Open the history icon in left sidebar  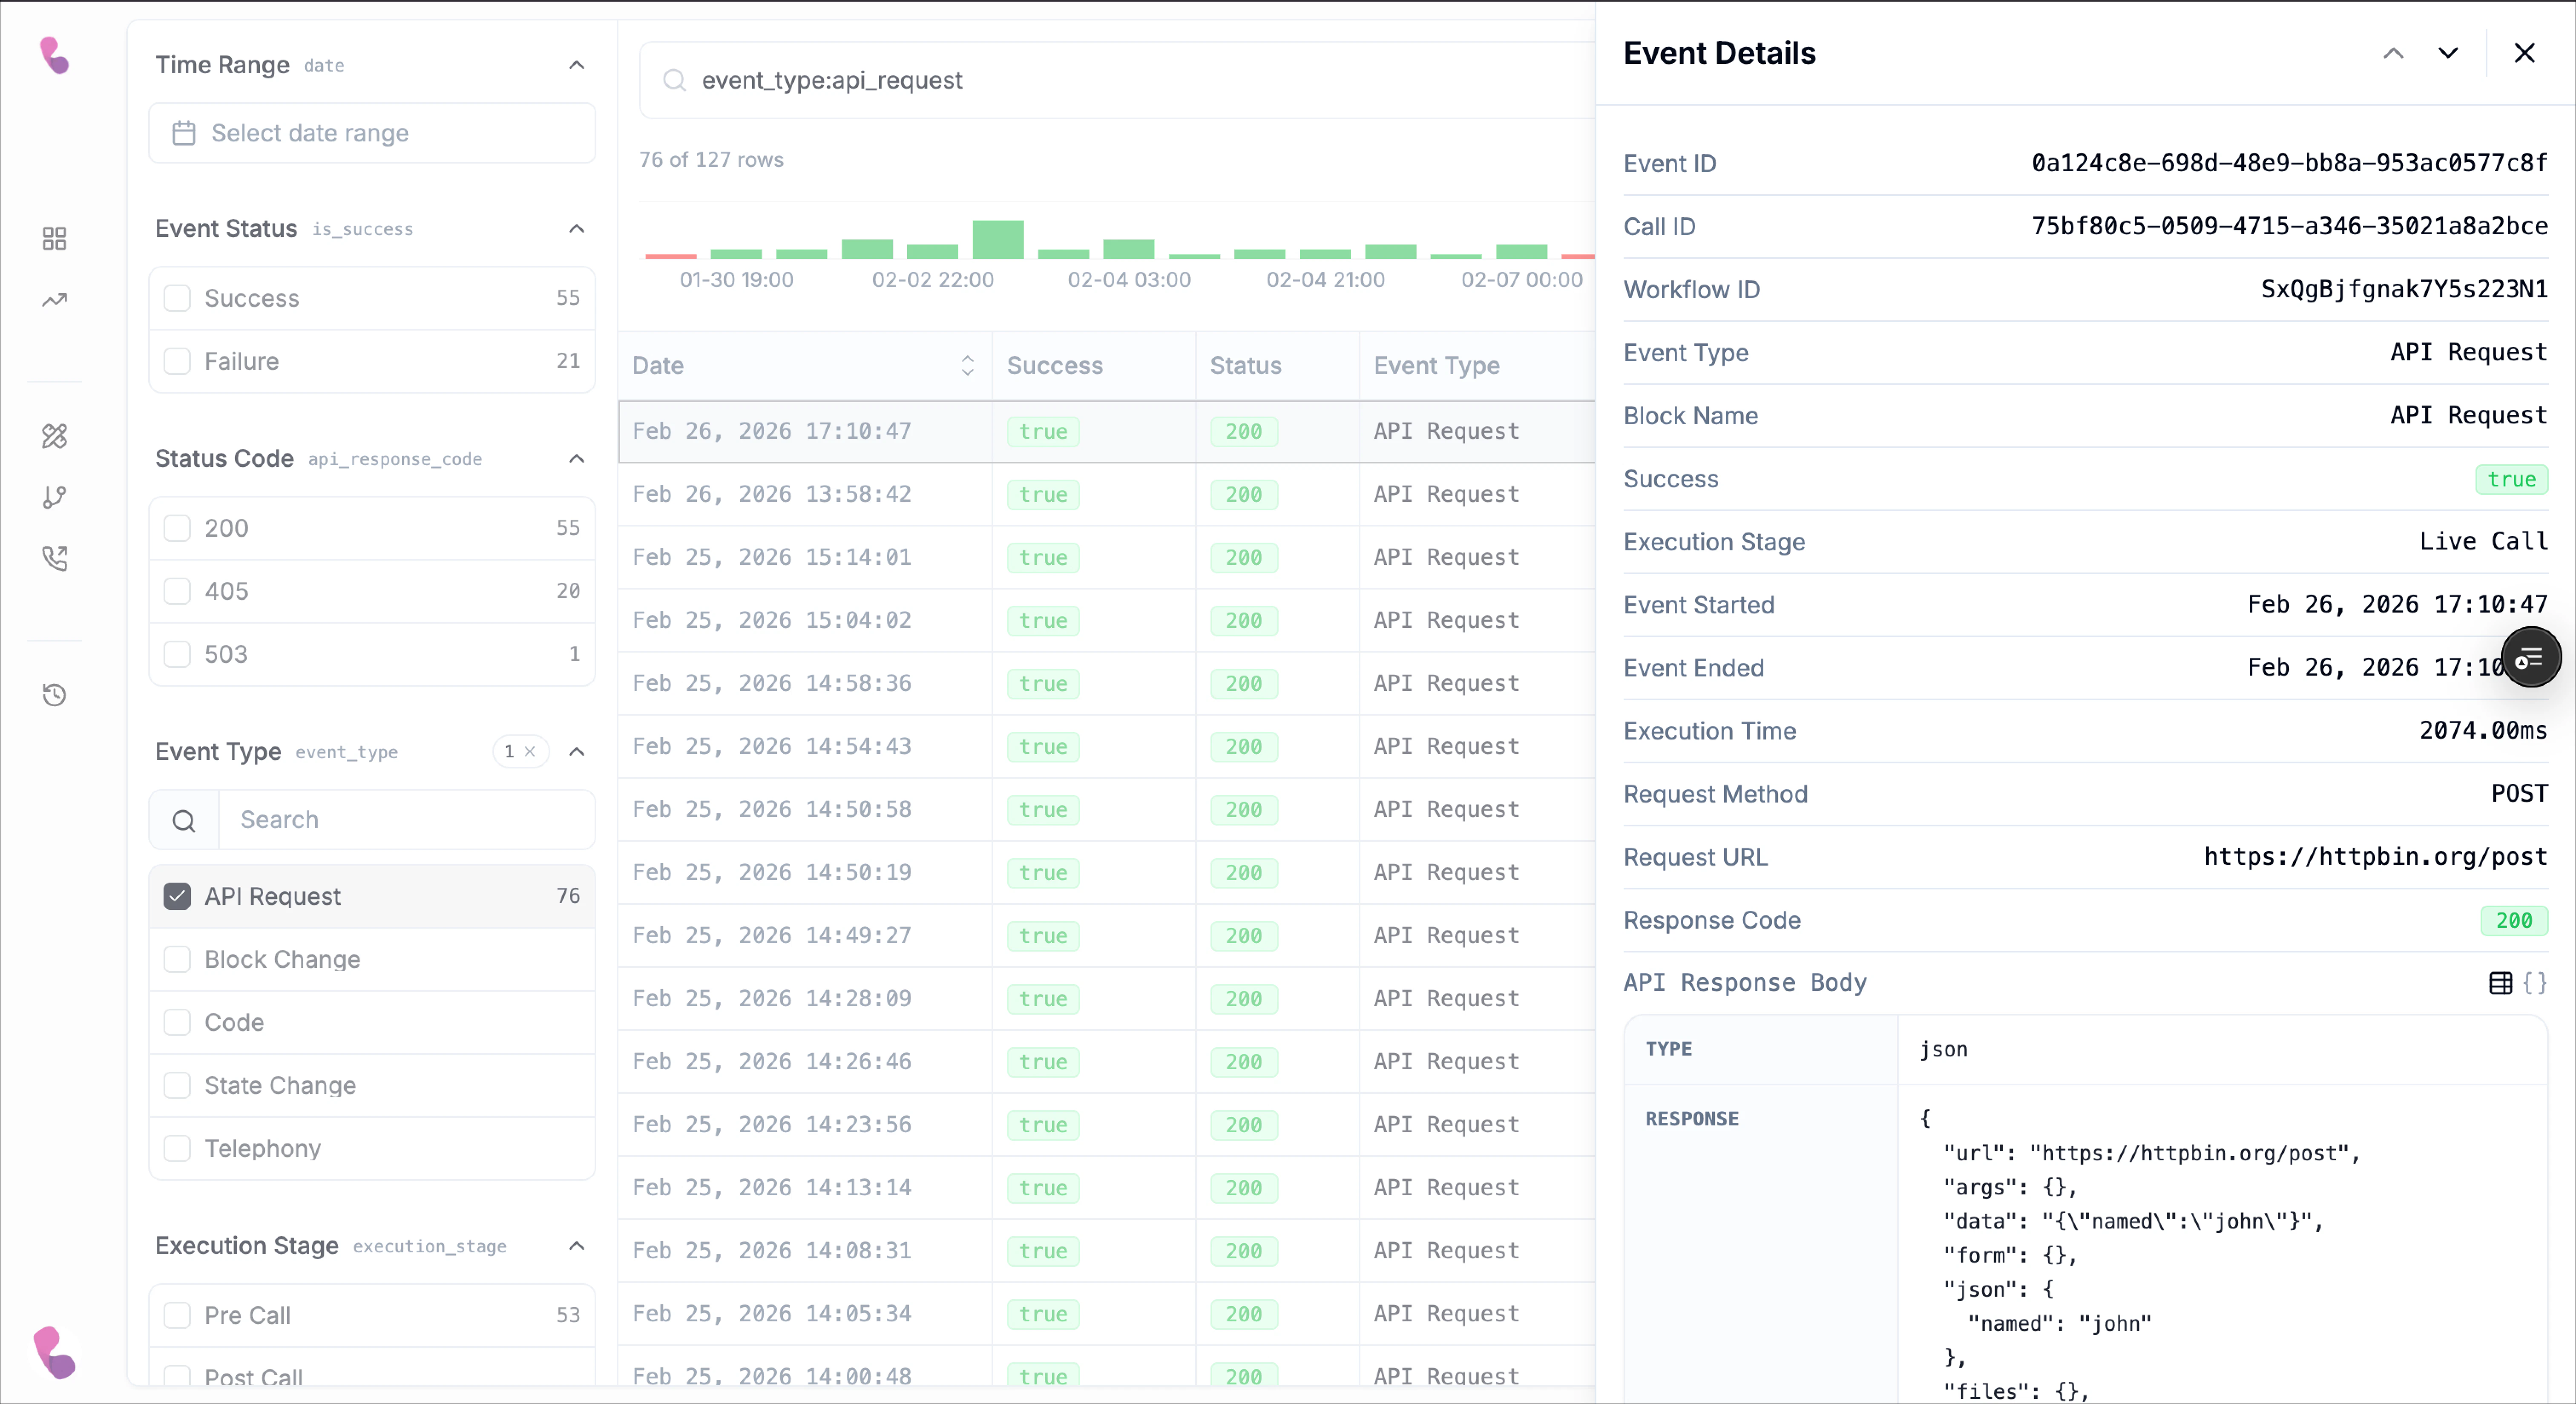[55, 696]
